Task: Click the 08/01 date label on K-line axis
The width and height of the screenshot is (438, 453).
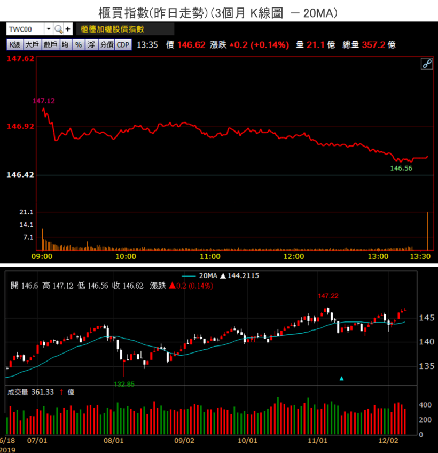Action: (113, 441)
